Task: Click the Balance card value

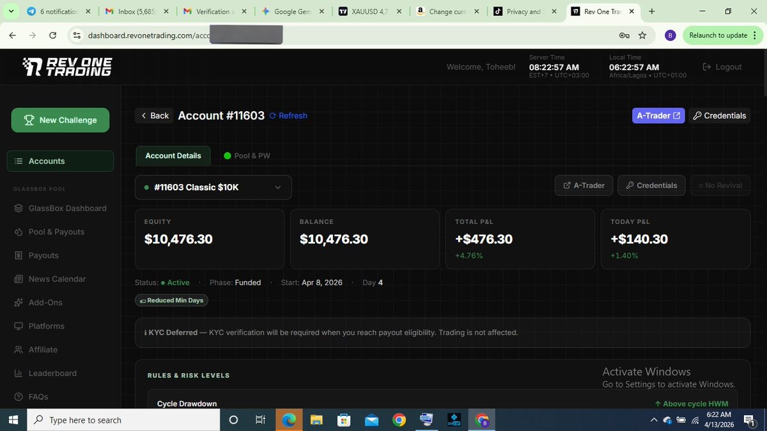Action: pyautogui.click(x=334, y=239)
